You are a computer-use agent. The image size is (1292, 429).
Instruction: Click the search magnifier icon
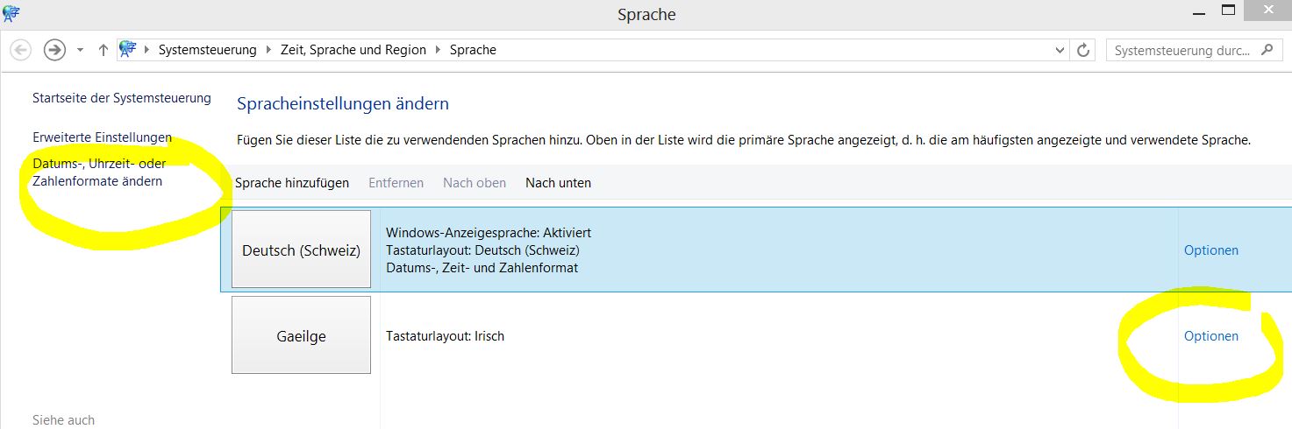tap(1266, 51)
